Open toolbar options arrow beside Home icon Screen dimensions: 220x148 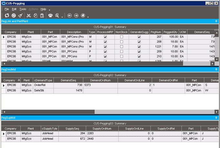(x=88, y=17)
